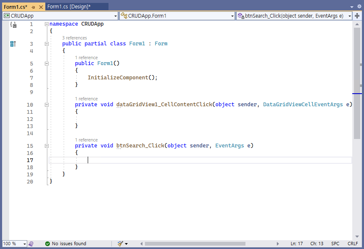Click the method icon beside btnSearch_Click
This screenshot has height=249, width=364.
241,16
